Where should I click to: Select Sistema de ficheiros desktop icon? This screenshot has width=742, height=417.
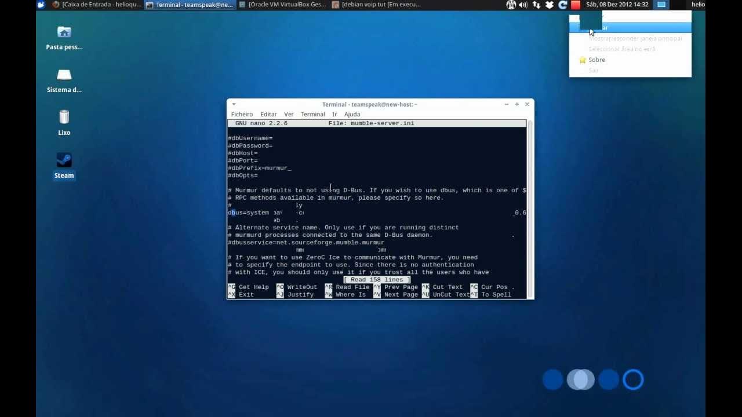pos(64,81)
